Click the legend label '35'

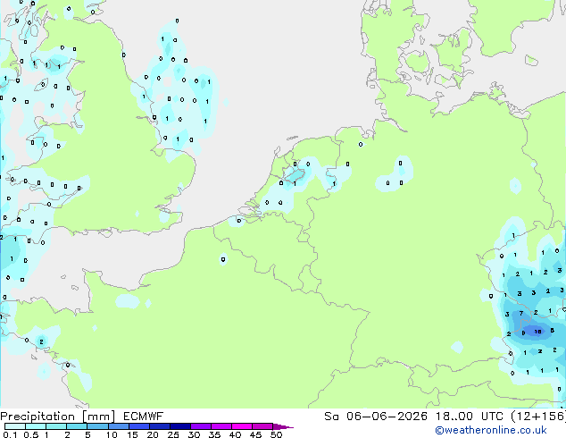coord(214,434)
